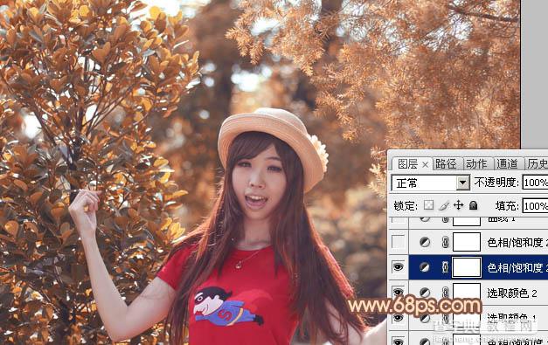Open the 通道 tab
Image resolution: width=548 pixels, height=345 pixels.
point(508,164)
